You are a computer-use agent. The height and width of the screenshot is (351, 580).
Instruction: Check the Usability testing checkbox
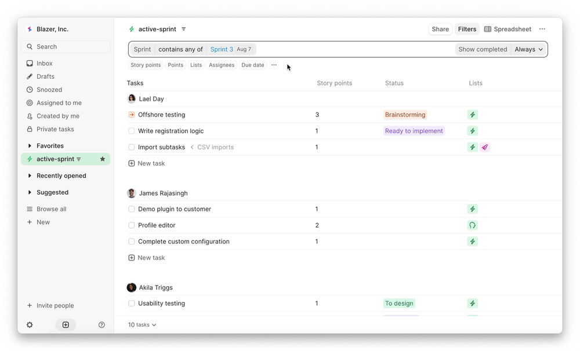pyautogui.click(x=131, y=303)
